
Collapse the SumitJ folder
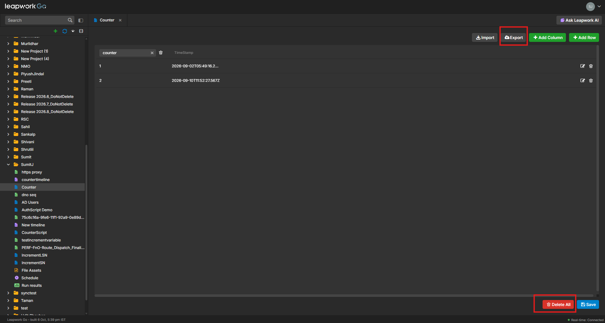pos(9,165)
